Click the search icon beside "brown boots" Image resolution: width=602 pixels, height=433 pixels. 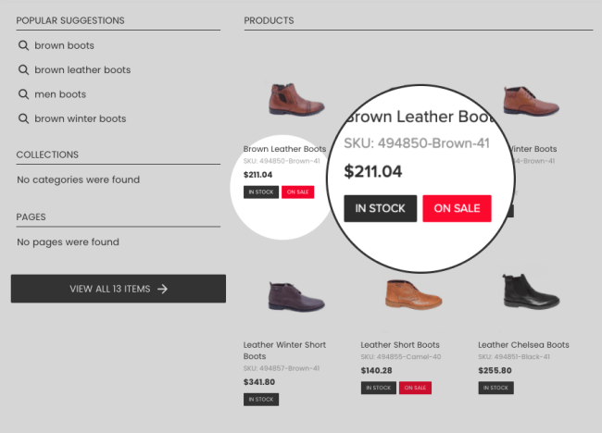pyautogui.click(x=24, y=45)
